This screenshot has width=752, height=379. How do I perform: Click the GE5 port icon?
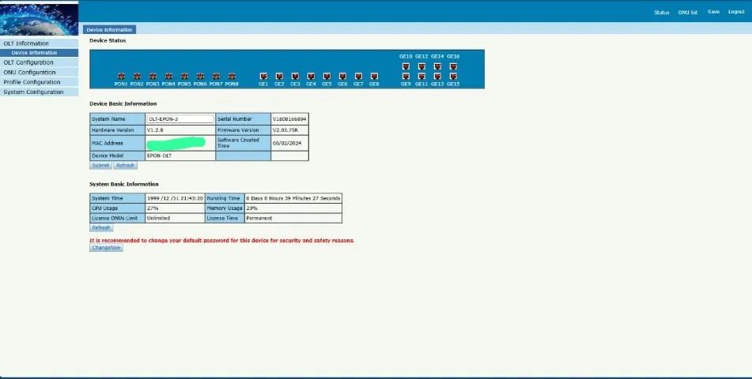[327, 77]
